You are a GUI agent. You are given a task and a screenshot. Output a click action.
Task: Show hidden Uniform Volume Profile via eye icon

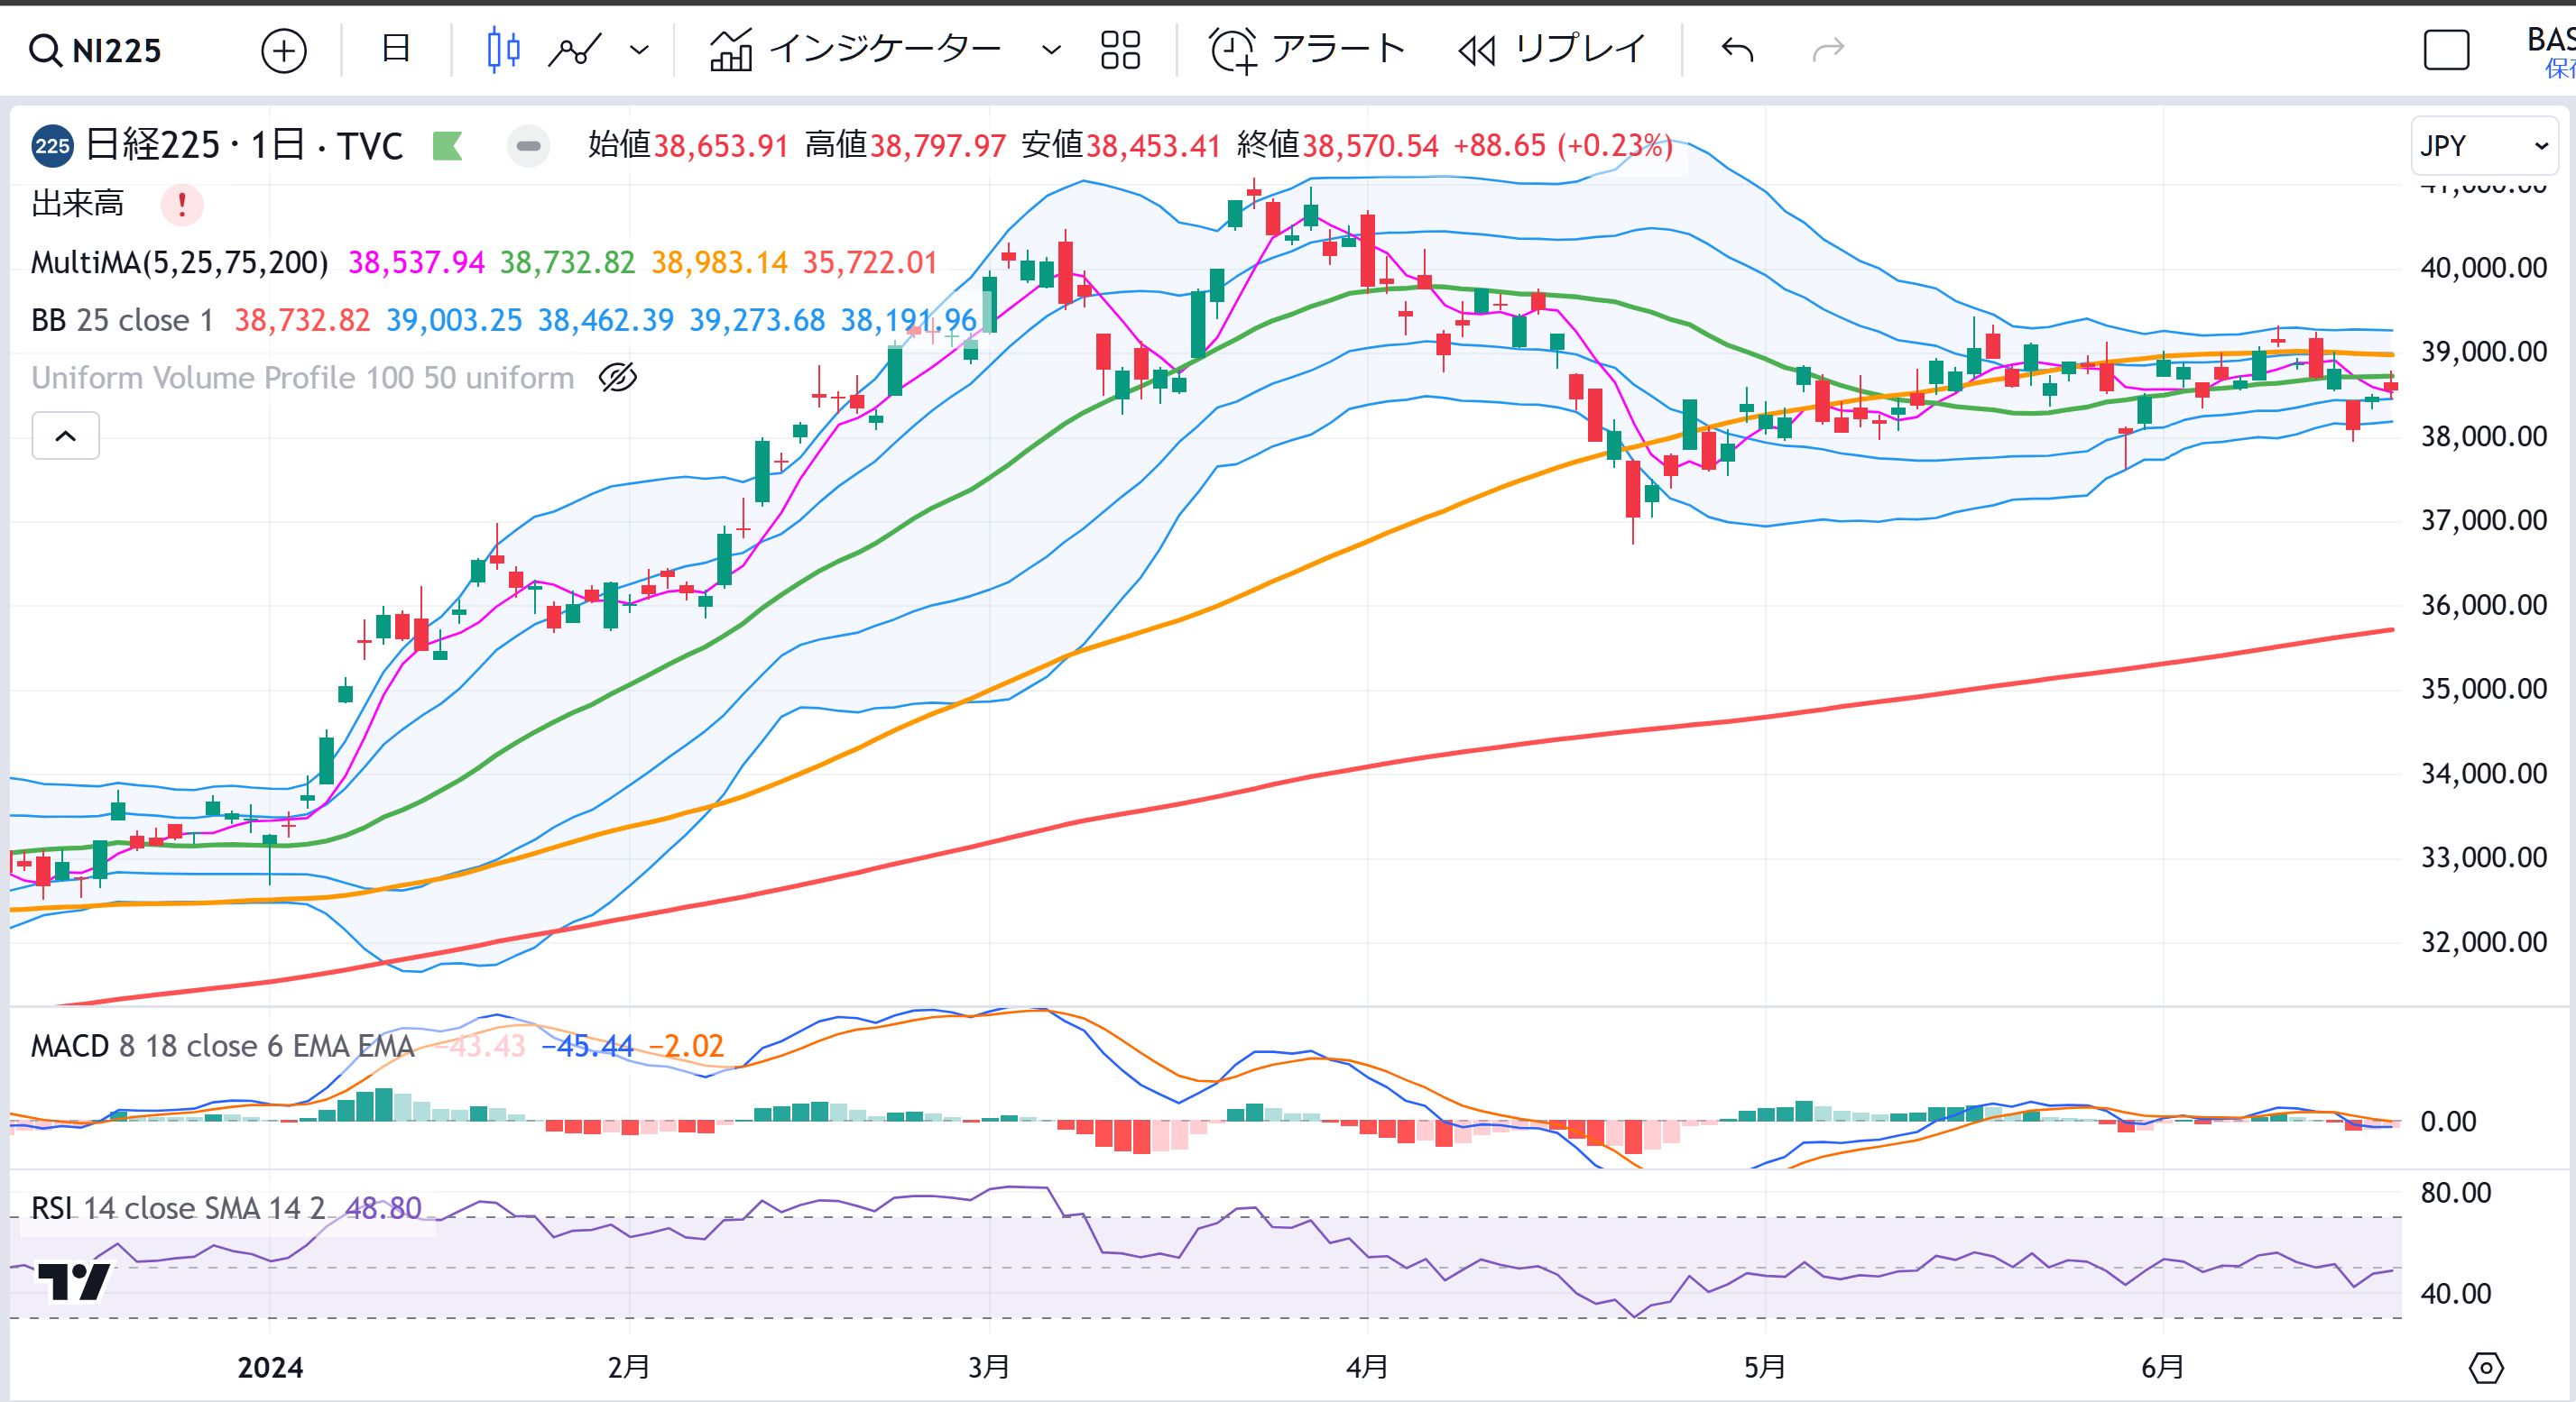coord(618,378)
